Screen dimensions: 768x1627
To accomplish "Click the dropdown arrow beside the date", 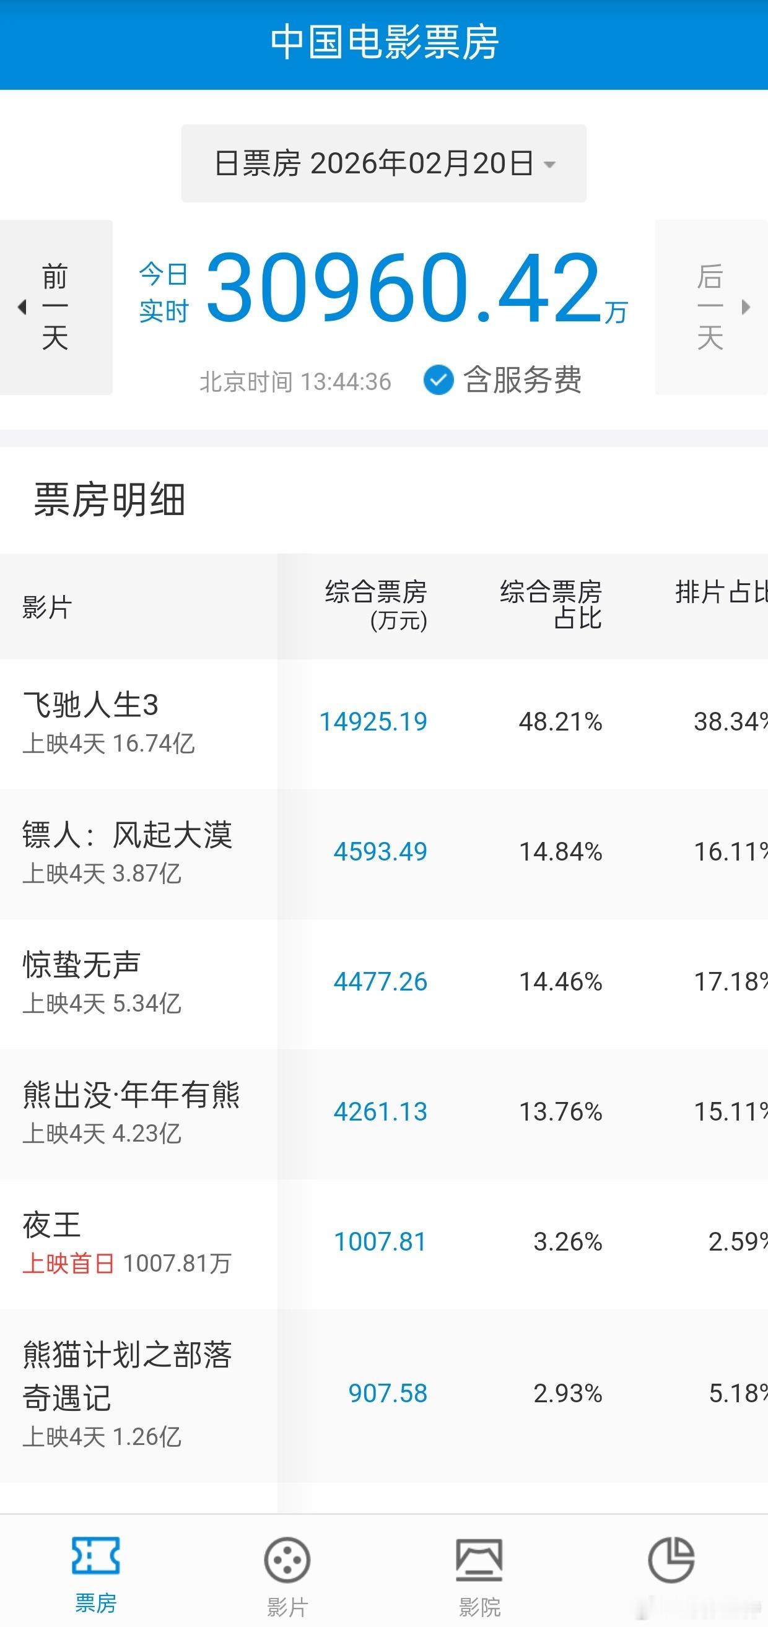I will point(550,165).
